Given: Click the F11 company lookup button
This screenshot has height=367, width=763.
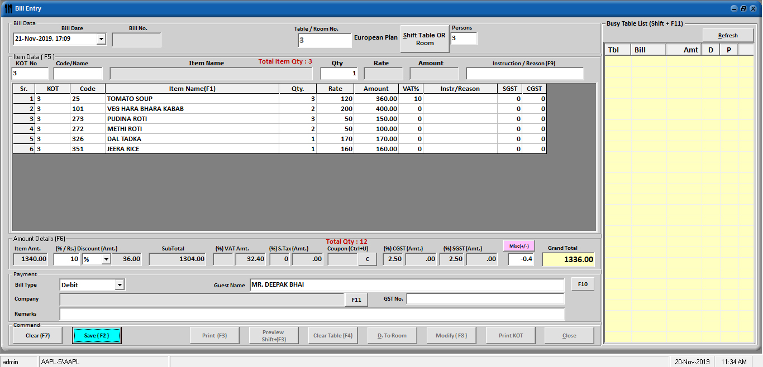Looking at the screenshot, I should point(356,300).
